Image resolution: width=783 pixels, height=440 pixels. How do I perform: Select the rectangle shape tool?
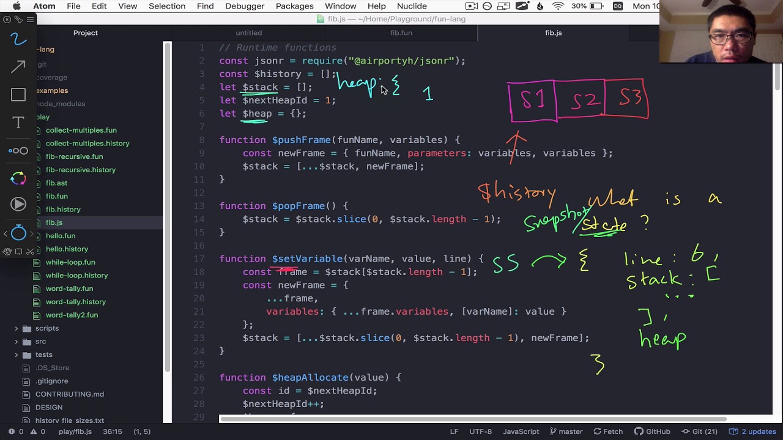tap(18, 95)
